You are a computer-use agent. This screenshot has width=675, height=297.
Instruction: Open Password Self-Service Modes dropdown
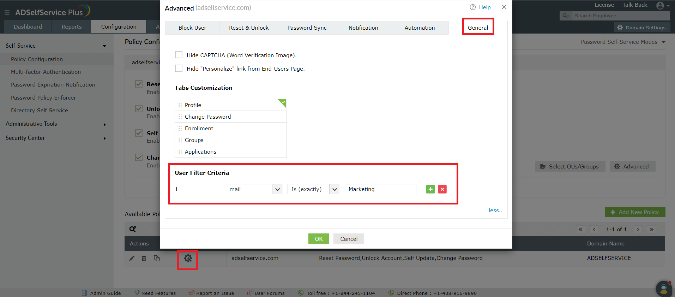point(623,42)
